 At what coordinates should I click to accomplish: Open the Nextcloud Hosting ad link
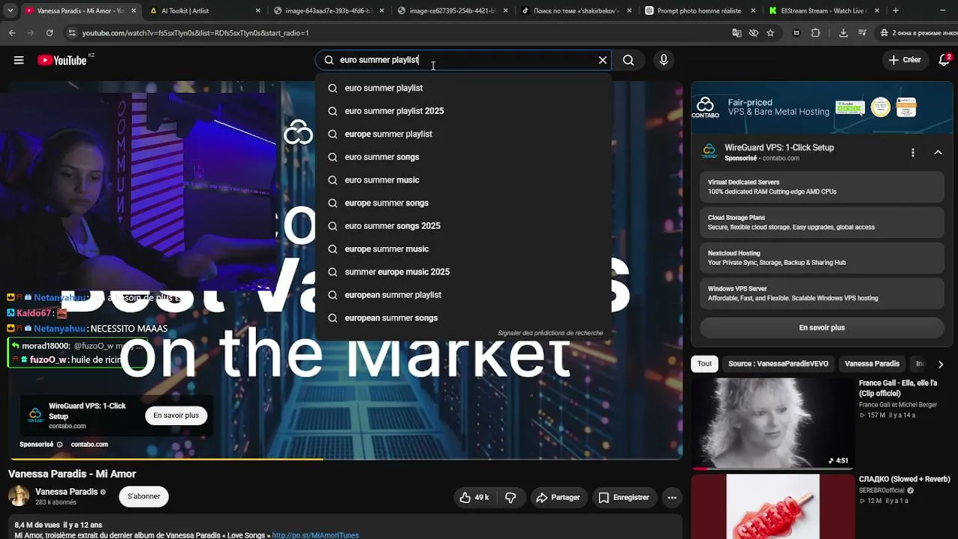tap(822, 258)
